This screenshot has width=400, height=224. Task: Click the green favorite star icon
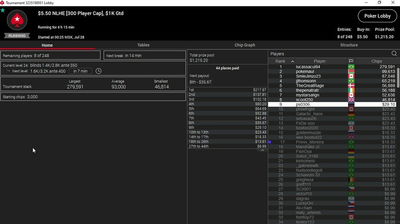(x=2, y=10)
